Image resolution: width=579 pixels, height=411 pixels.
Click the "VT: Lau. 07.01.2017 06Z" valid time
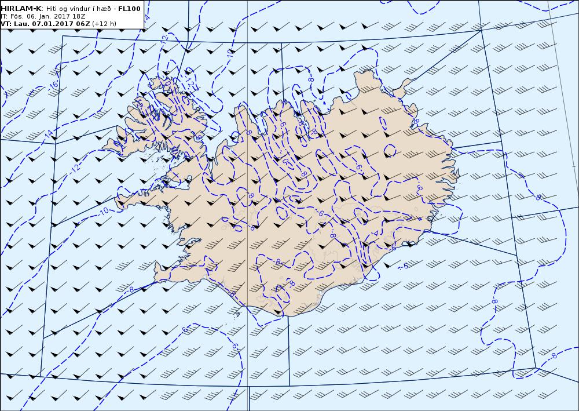pos(45,24)
